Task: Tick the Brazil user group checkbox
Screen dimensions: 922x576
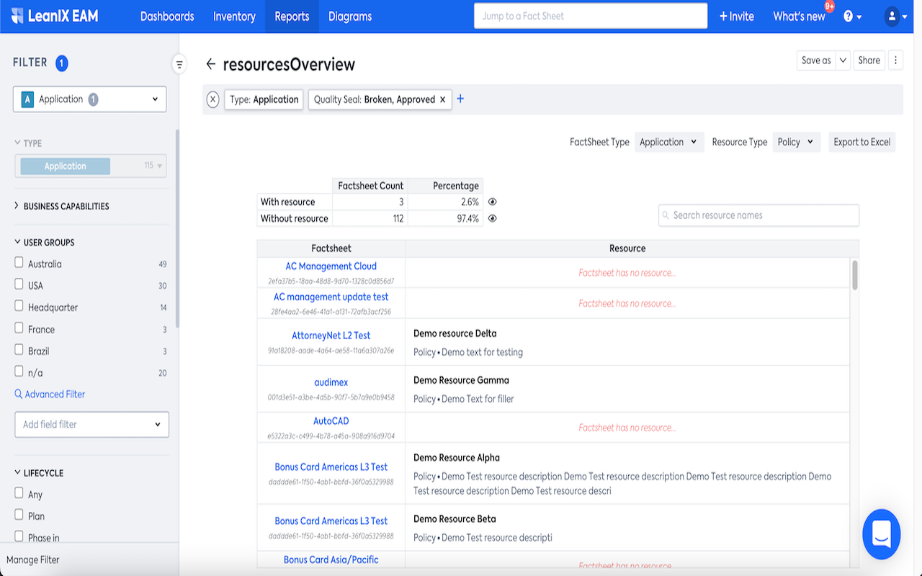Action: [x=19, y=350]
